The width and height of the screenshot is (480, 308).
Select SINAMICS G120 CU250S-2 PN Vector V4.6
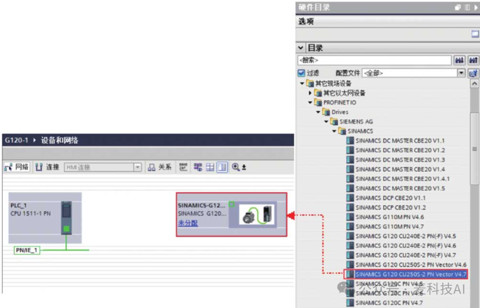411,264
